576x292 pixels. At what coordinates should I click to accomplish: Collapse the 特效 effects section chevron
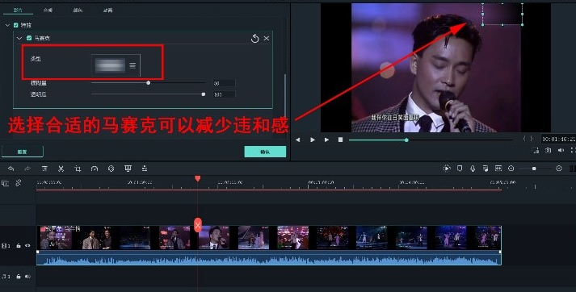[x=7, y=25]
